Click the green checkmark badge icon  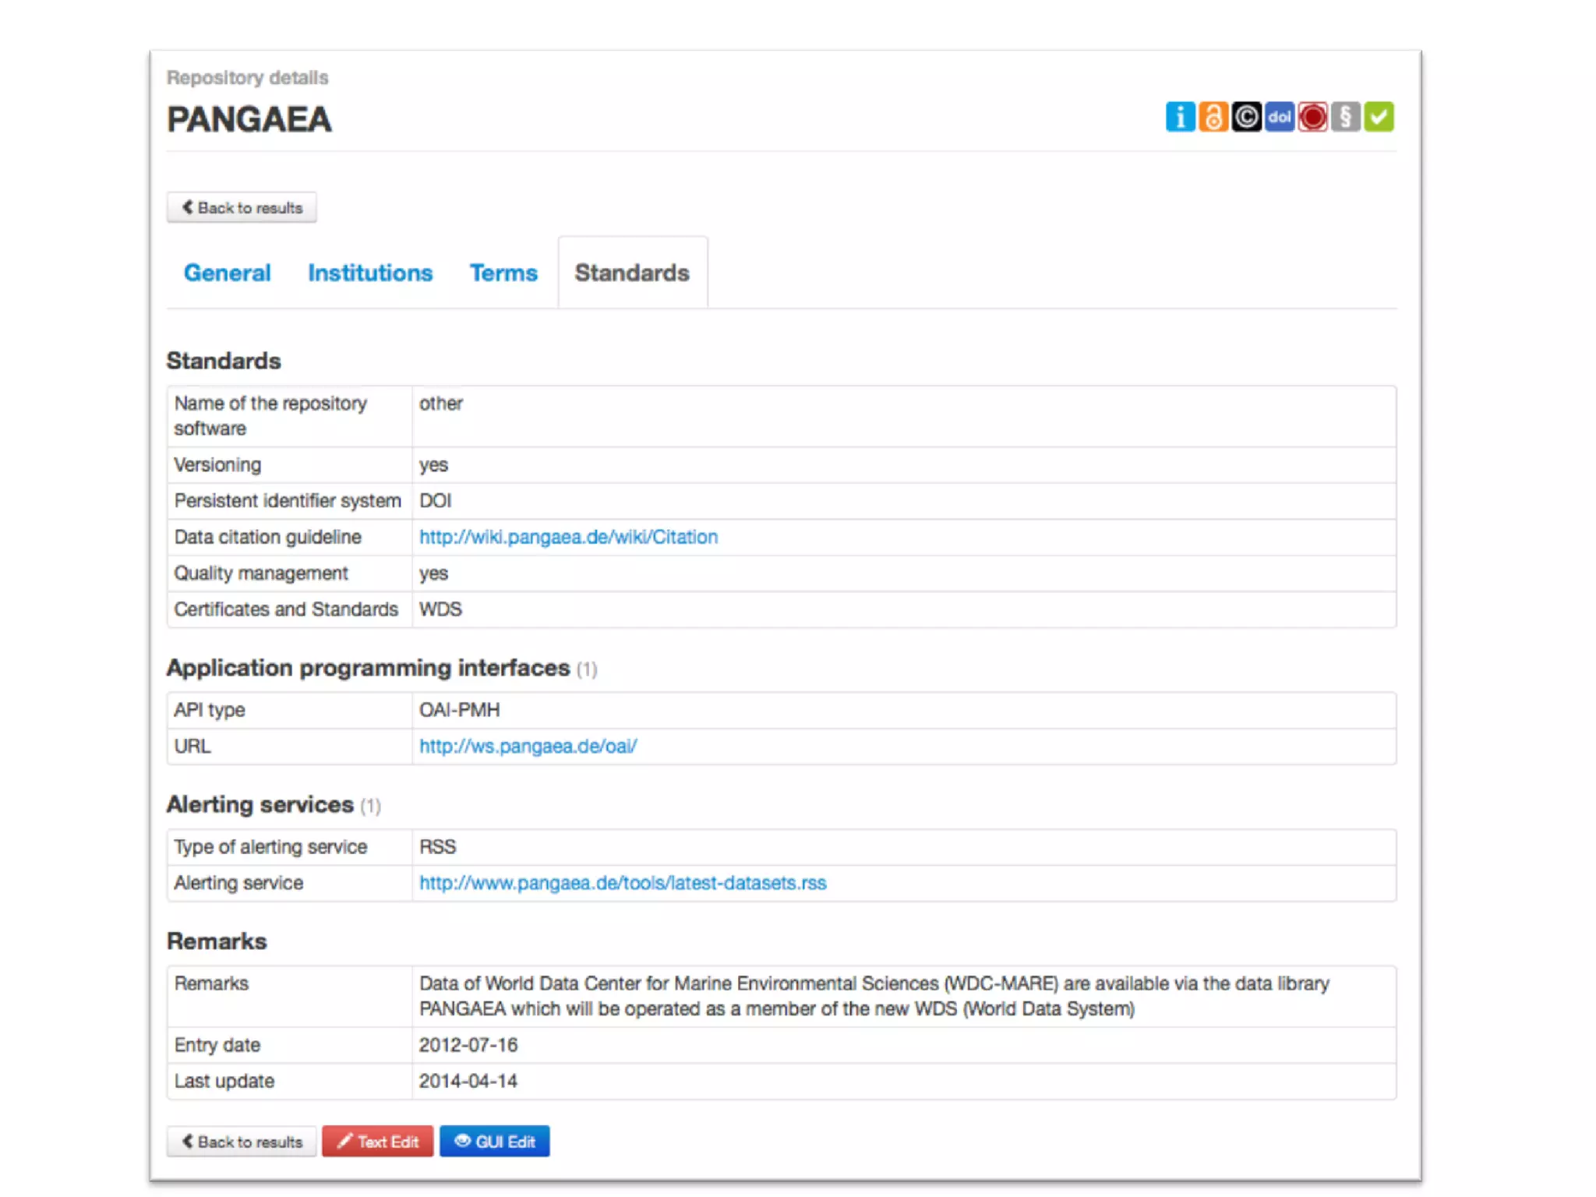(x=1379, y=117)
